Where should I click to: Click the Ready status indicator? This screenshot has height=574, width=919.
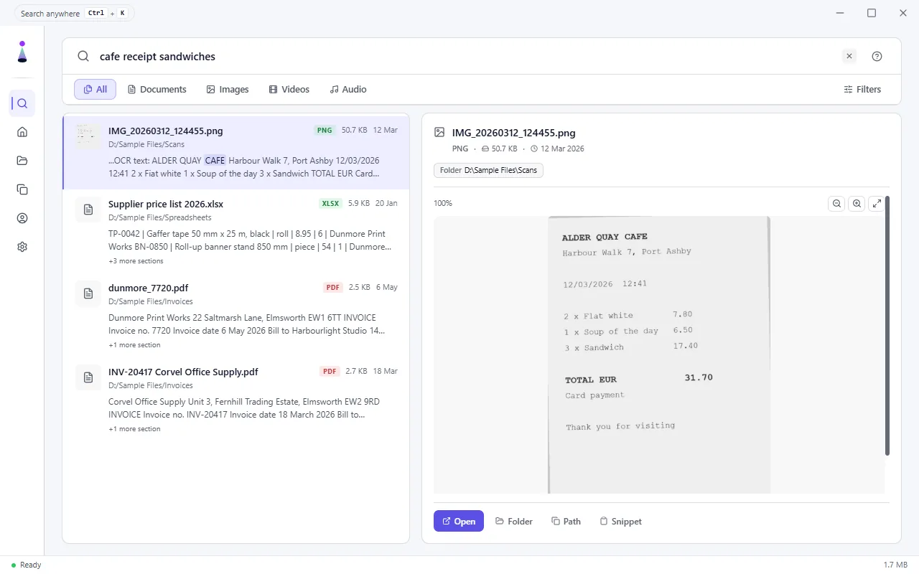[x=27, y=565]
